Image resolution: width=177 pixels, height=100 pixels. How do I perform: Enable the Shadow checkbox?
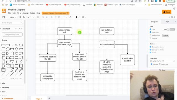[x=150, y=38]
